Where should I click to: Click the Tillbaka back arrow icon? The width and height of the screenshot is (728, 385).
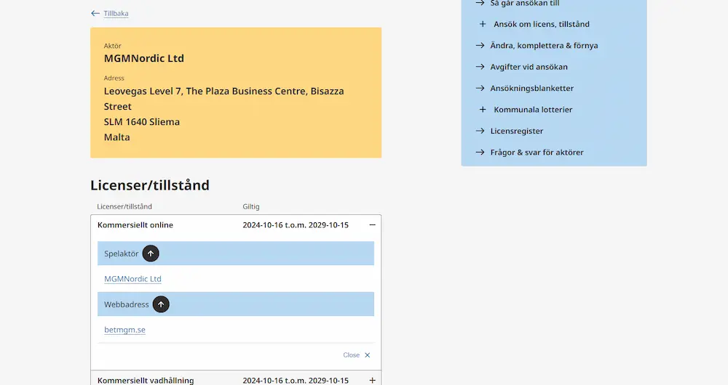tap(95, 13)
